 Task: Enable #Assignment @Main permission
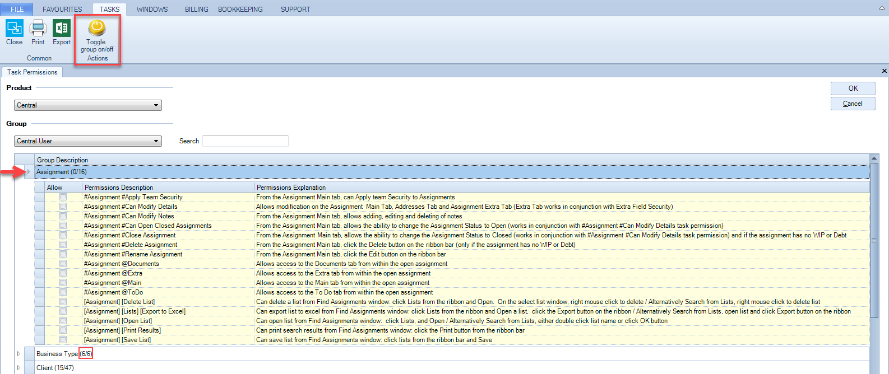tap(63, 283)
